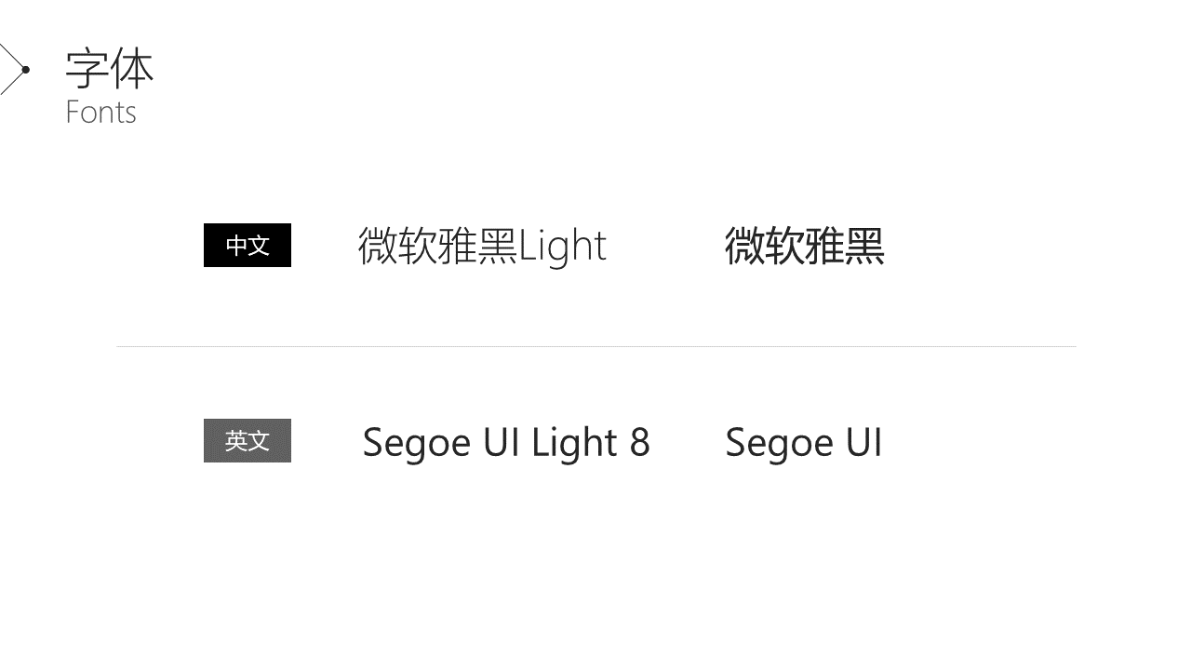Select the Fonts subtitle text
The width and height of the screenshot is (1191, 670).
coord(101,113)
